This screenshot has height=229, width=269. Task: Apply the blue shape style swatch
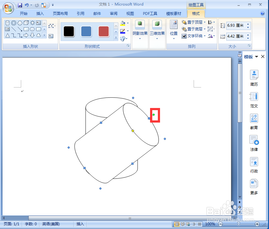pos(86,31)
